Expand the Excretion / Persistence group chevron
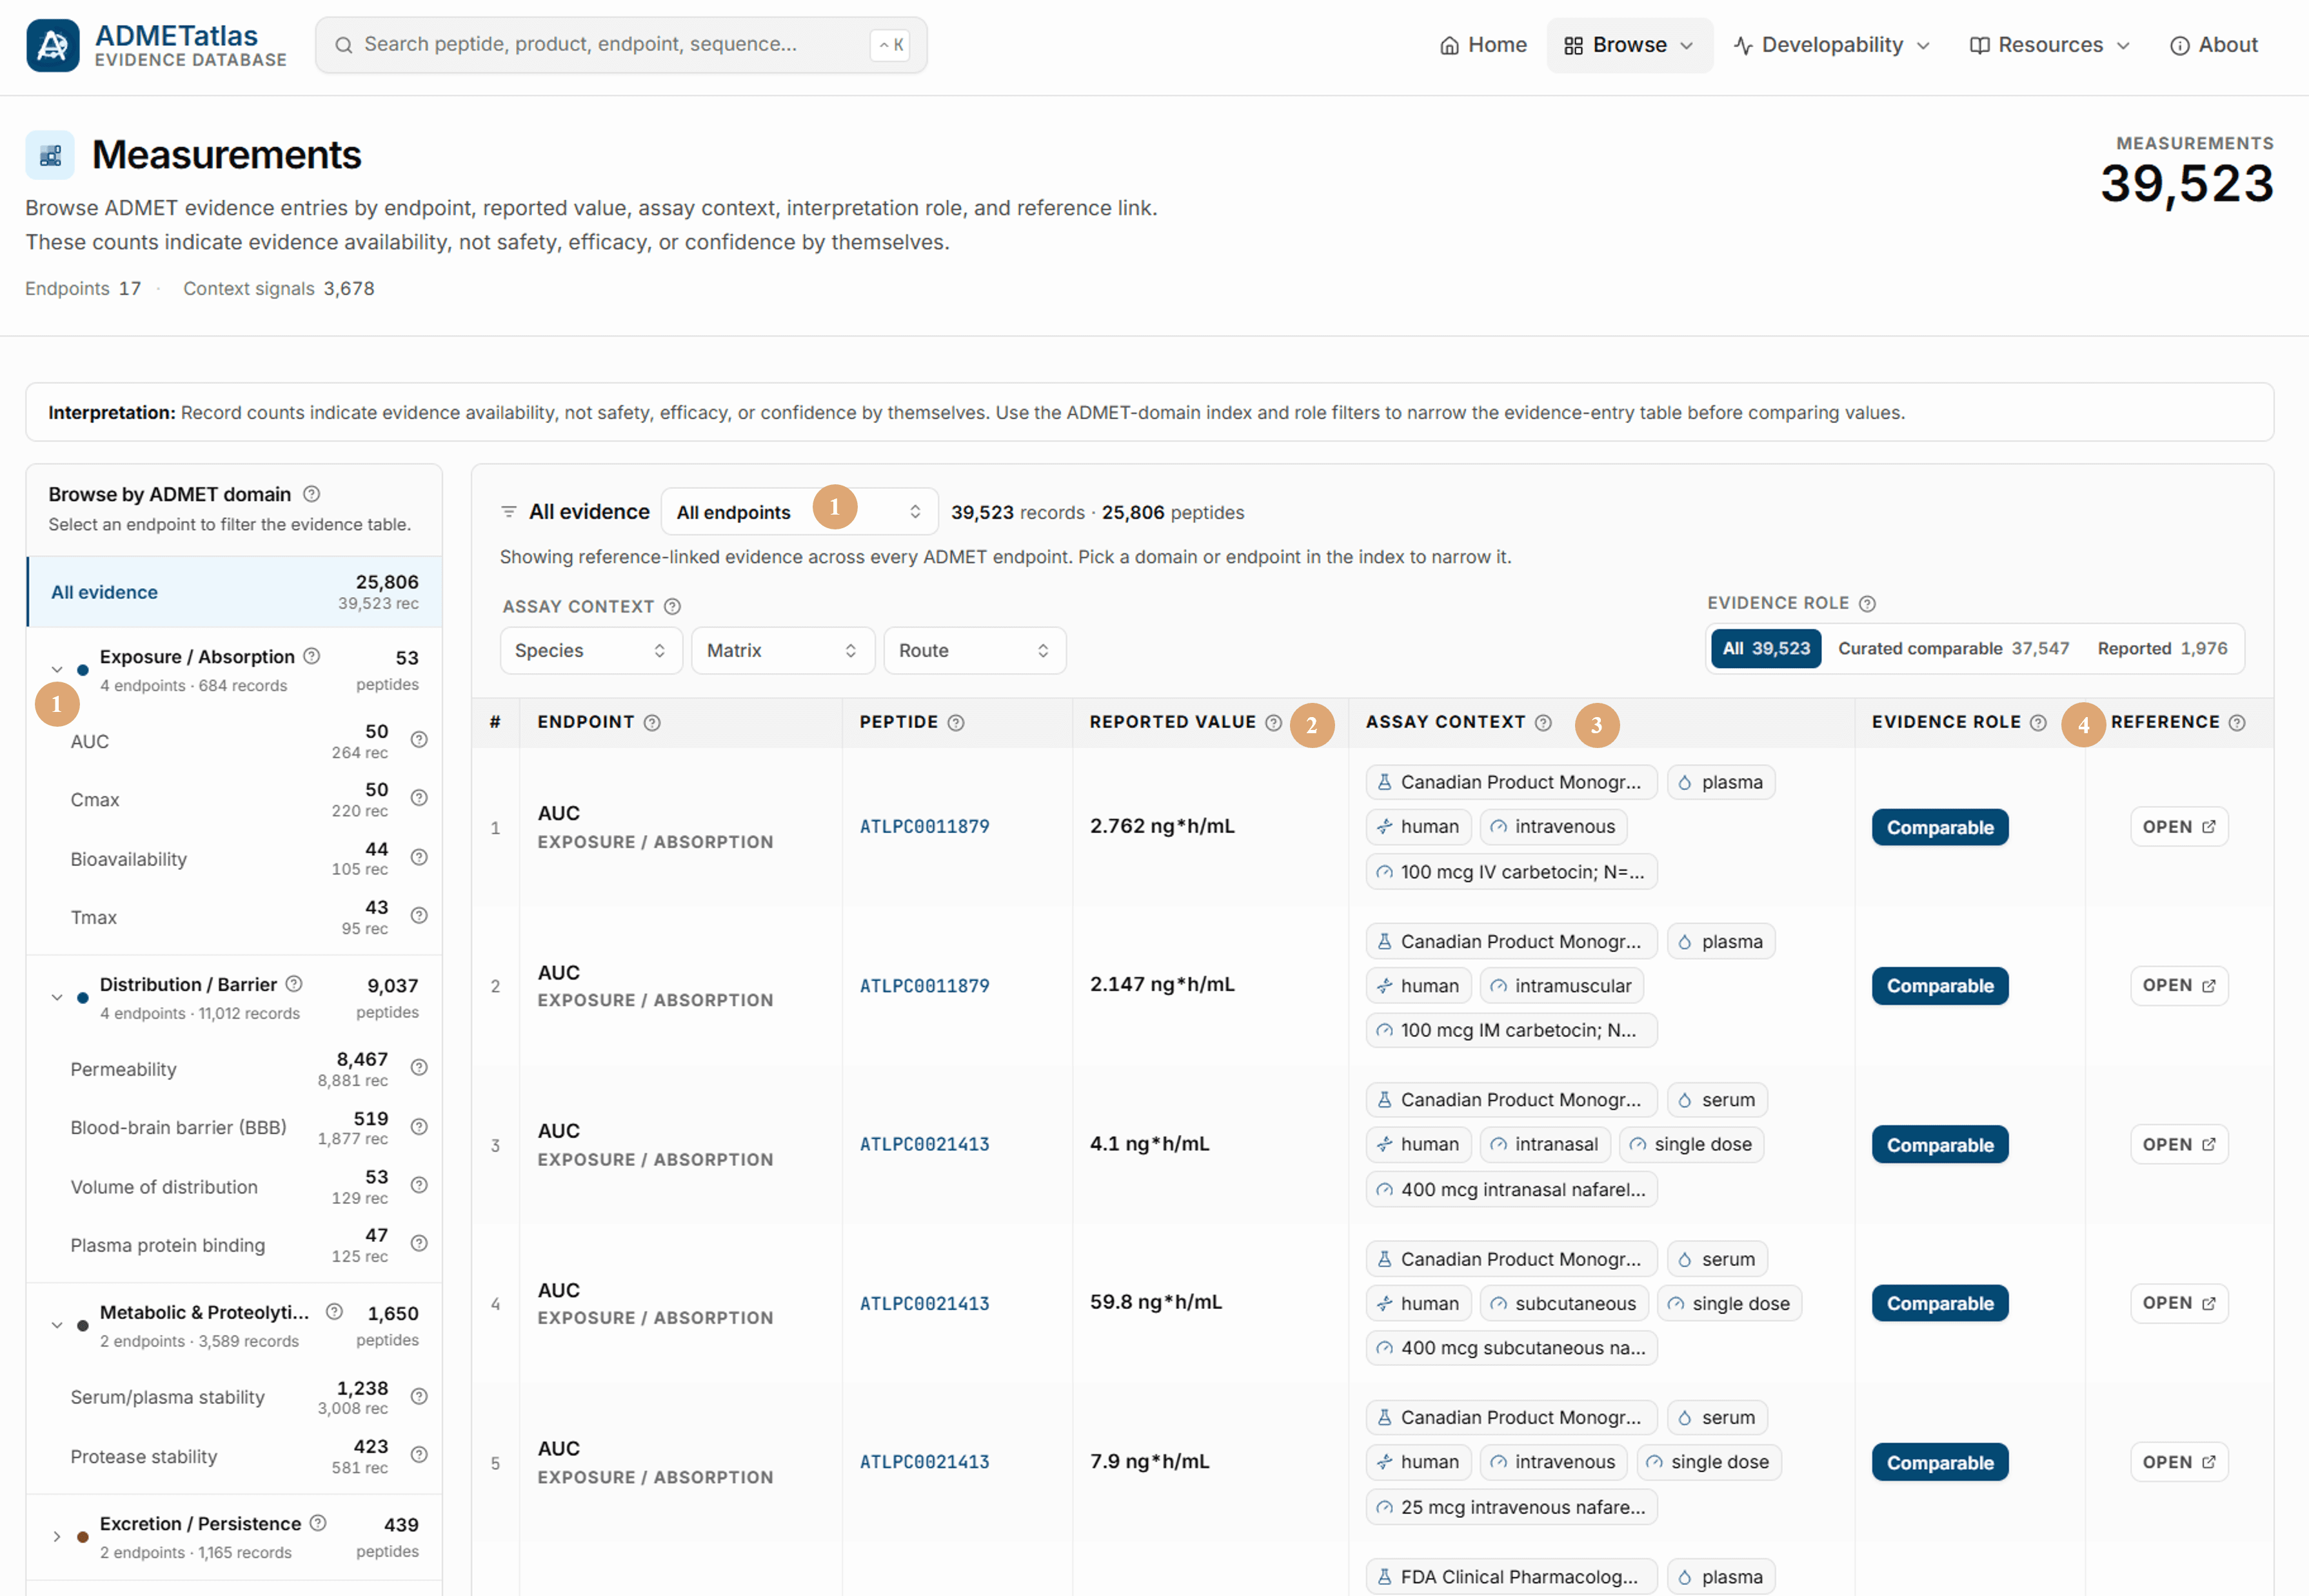2309x1596 pixels. coord(57,1537)
